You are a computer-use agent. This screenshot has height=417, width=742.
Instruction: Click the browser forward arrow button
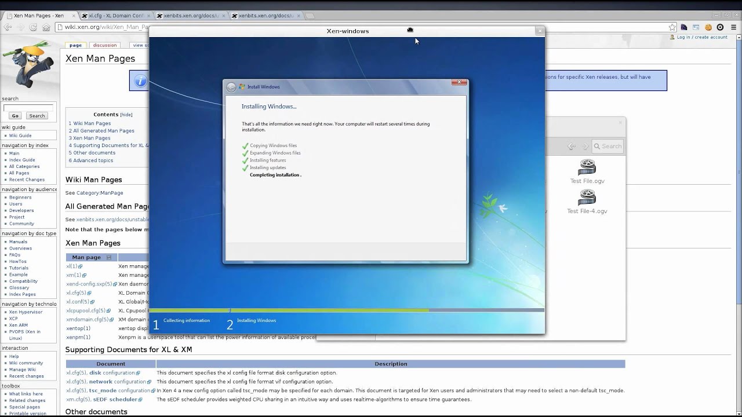21,27
